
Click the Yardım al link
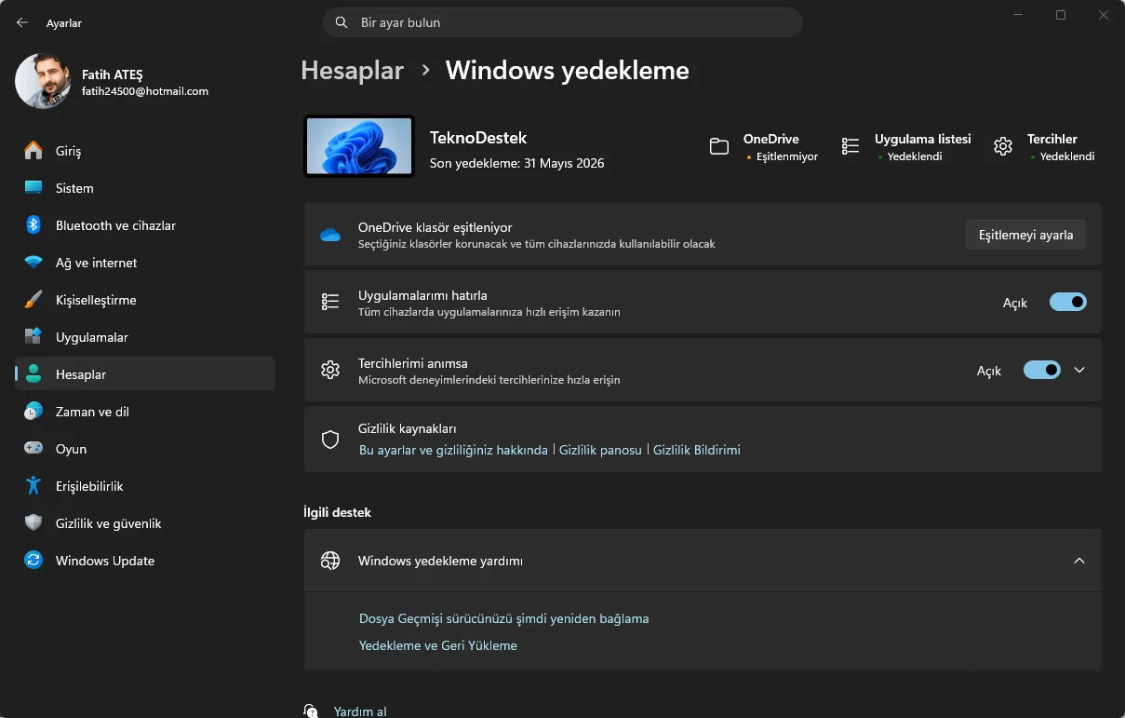(360, 711)
